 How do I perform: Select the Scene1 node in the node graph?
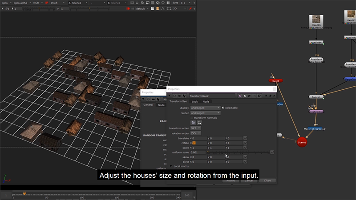[302, 142]
